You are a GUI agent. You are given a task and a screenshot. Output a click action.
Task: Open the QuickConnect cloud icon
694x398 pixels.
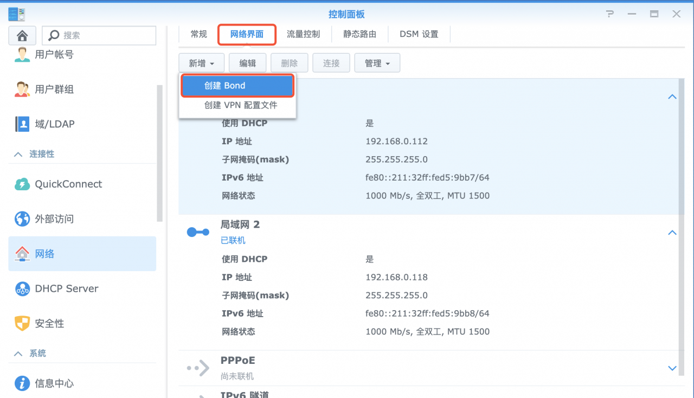22,184
